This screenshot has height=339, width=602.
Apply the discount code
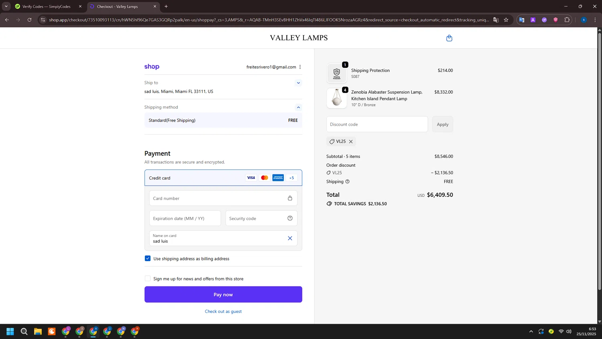tap(443, 124)
